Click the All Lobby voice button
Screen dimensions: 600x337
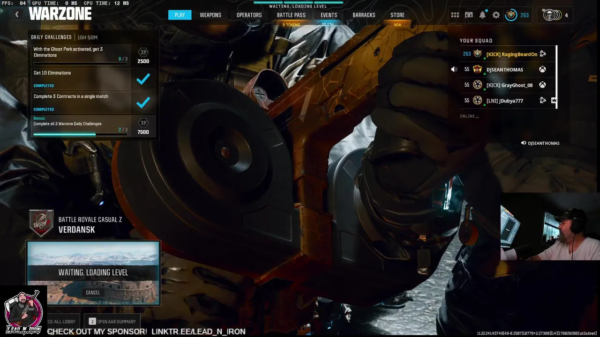click(x=63, y=322)
